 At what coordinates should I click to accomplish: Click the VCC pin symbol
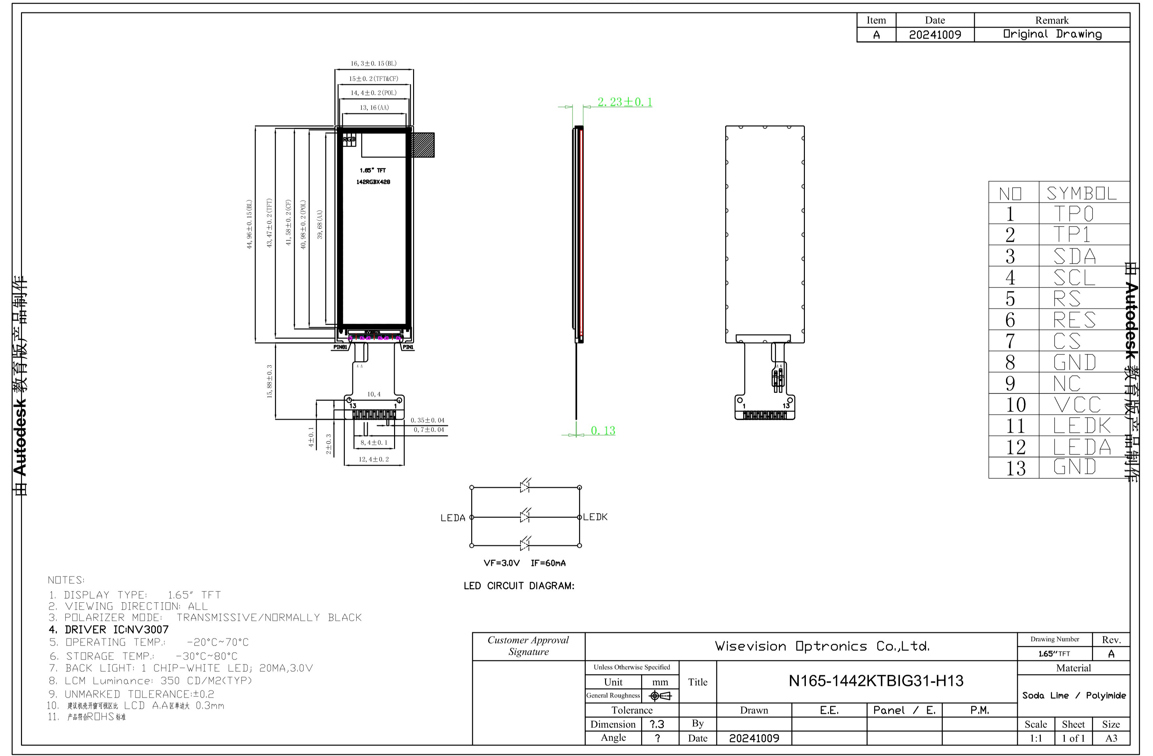(x=1078, y=404)
